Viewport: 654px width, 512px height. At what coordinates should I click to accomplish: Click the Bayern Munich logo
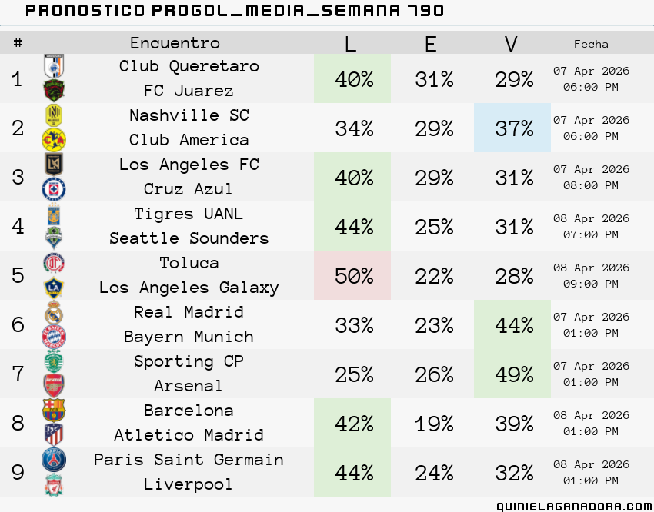tap(54, 337)
